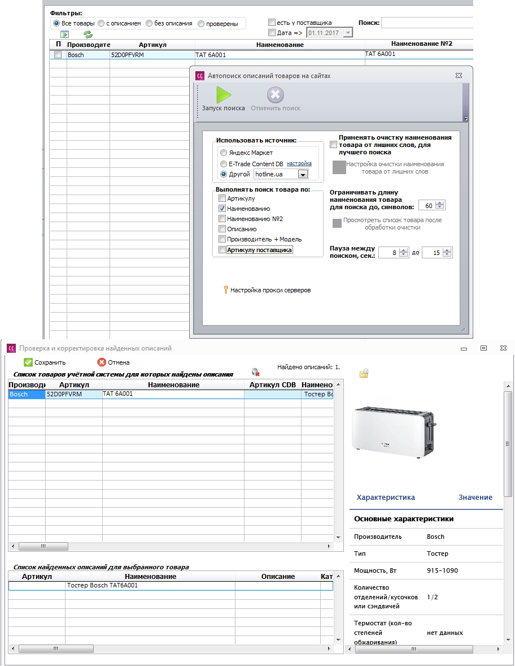Expand the search dialog toolbar overflow arrow
The width and height of the screenshot is (515, 666).
(466, 119)
